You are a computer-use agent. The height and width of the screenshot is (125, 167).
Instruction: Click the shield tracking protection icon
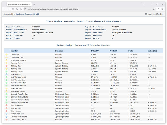pos(25,9)
